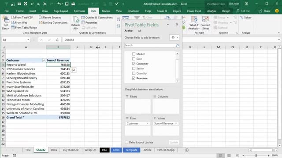Check the Market field checkbox
The height and width of the screenshot is (158, 282).
tap(134, 54)
